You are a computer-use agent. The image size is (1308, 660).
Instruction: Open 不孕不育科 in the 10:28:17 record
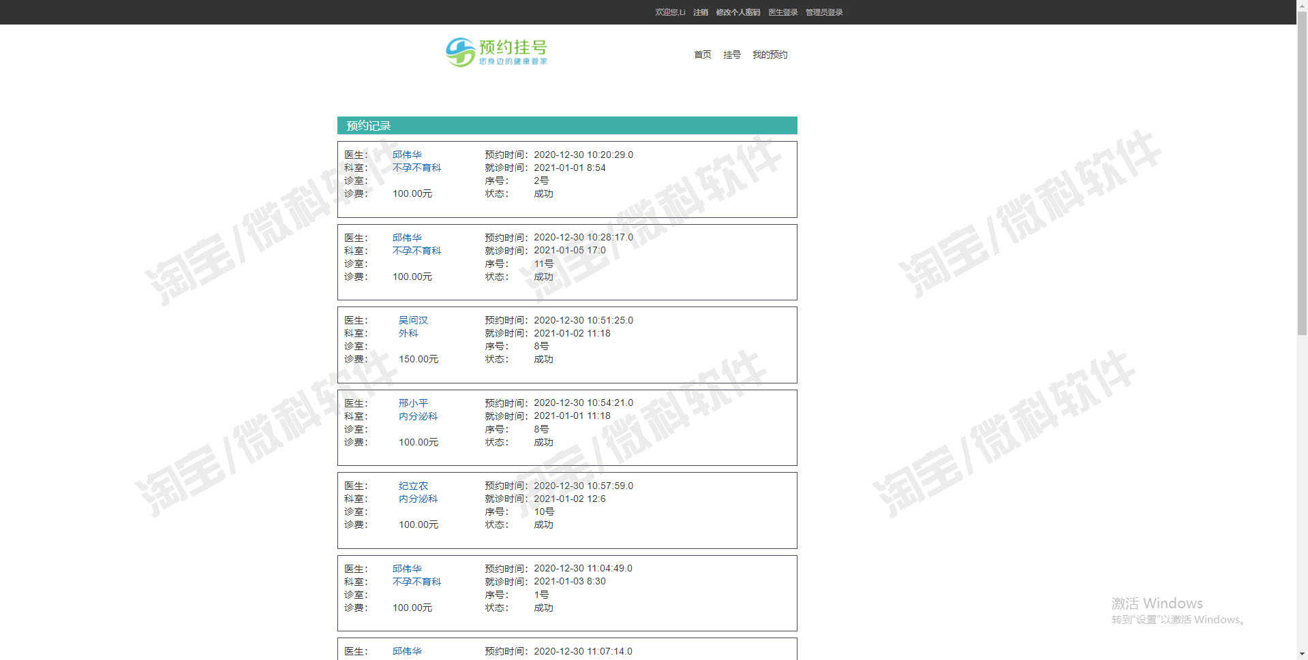click(416, 251)
